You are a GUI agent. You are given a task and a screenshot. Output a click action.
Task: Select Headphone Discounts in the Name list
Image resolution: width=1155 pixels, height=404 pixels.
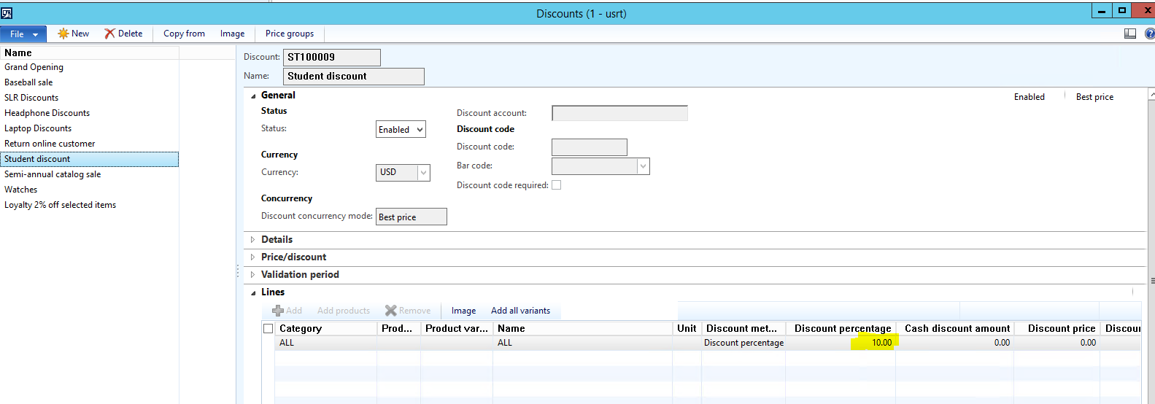click(47, 113)
